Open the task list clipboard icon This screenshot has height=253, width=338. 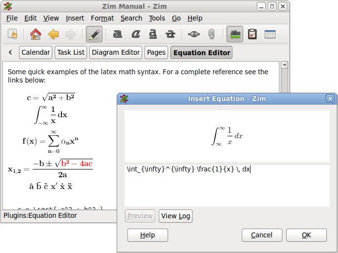pyautogui.click(x=253, y=34)
